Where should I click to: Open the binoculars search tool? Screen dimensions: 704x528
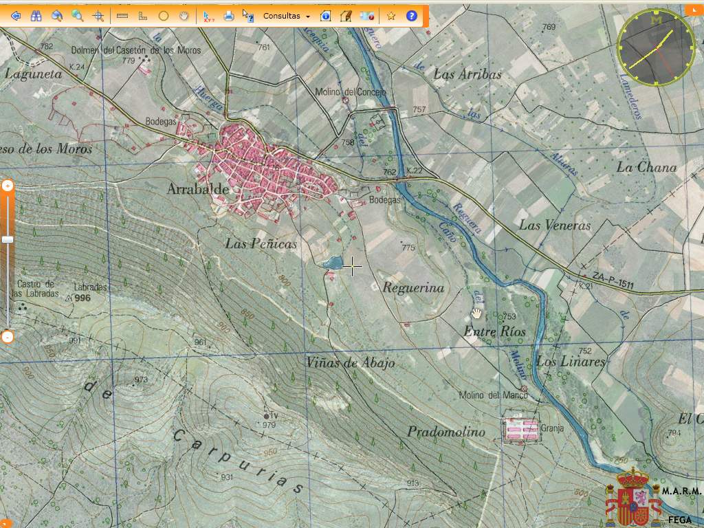coord(36,16)
